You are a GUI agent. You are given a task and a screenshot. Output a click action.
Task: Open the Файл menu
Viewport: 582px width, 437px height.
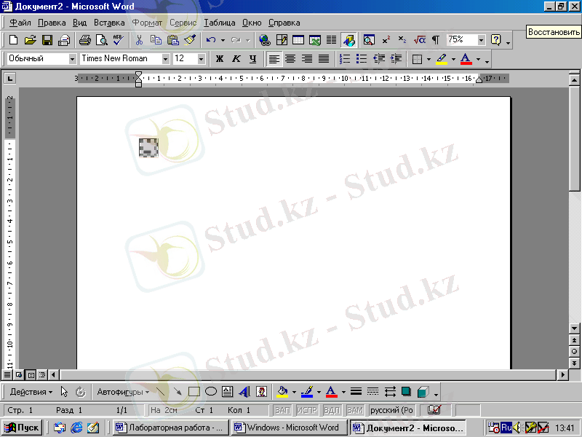click(20, 23)
